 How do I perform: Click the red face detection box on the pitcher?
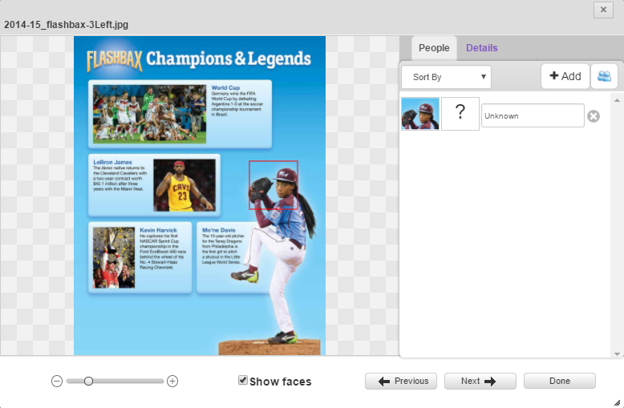(274, 185)
